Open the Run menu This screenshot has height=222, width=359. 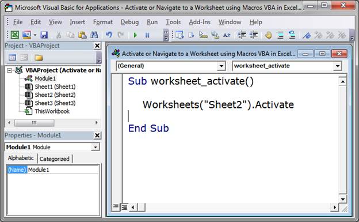point(152,22)
